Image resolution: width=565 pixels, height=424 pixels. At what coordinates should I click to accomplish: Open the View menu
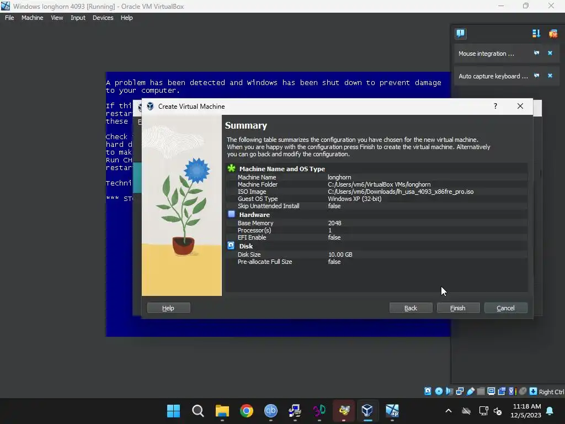57,18
